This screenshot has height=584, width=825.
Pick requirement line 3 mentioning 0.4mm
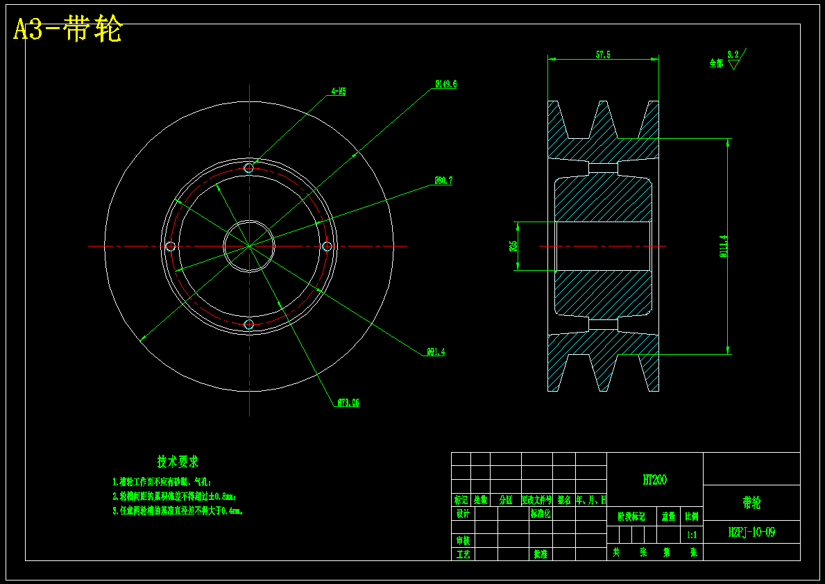(x=178, y=511)
